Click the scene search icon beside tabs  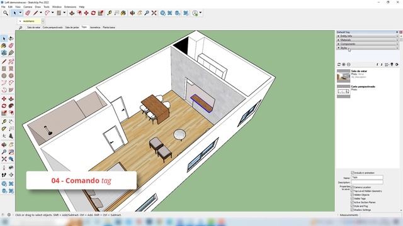(21, 28)
